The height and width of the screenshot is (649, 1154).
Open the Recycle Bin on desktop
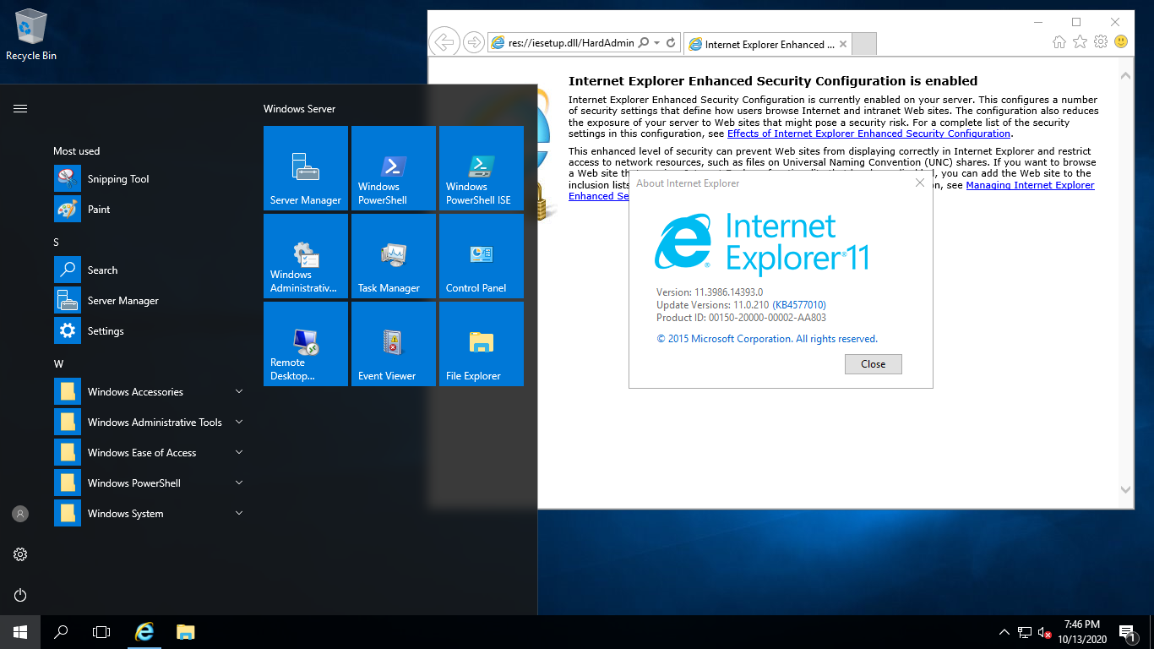point(31,36)
